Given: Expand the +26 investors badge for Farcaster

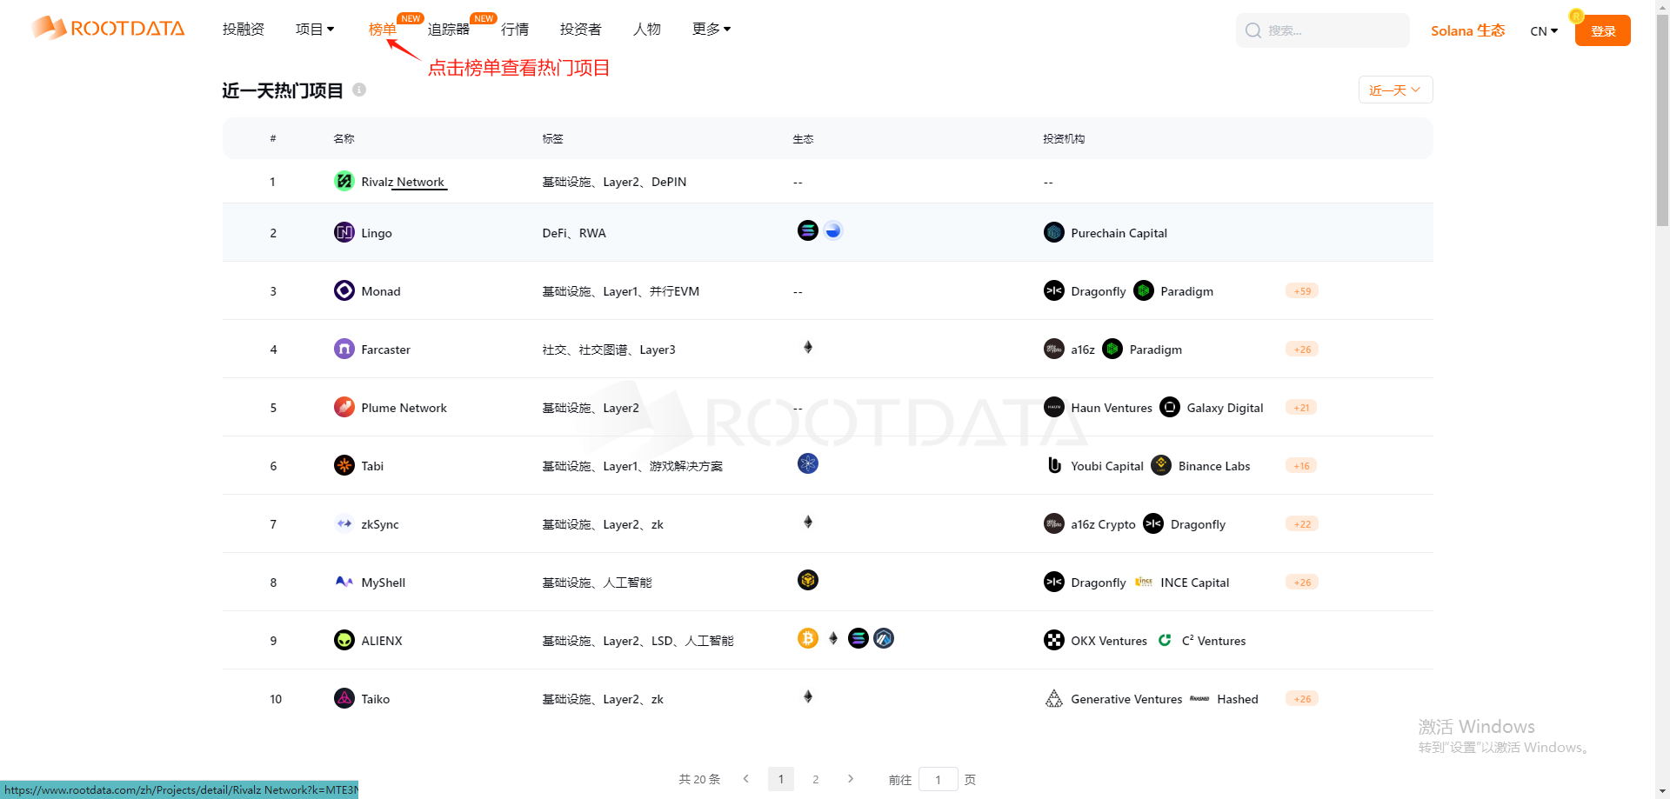Looking at the screenshot, I should click(1302, 349).
